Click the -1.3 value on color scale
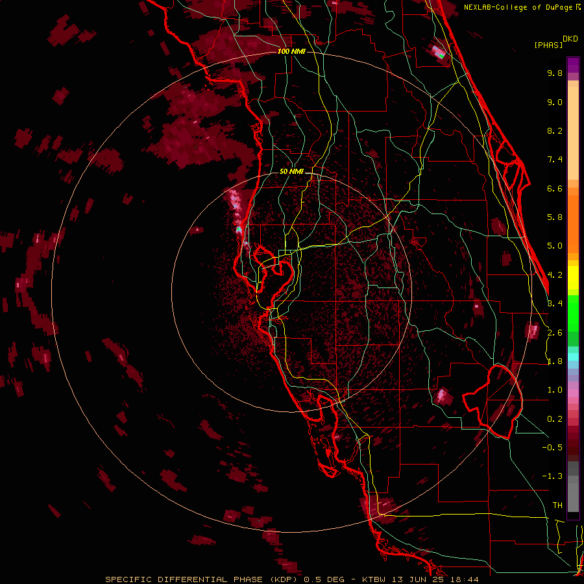The image size is (584, 584). (552, 476)
